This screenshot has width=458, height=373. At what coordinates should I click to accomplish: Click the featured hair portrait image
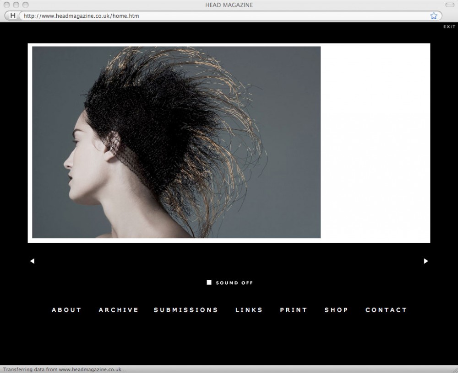(176, 142)
